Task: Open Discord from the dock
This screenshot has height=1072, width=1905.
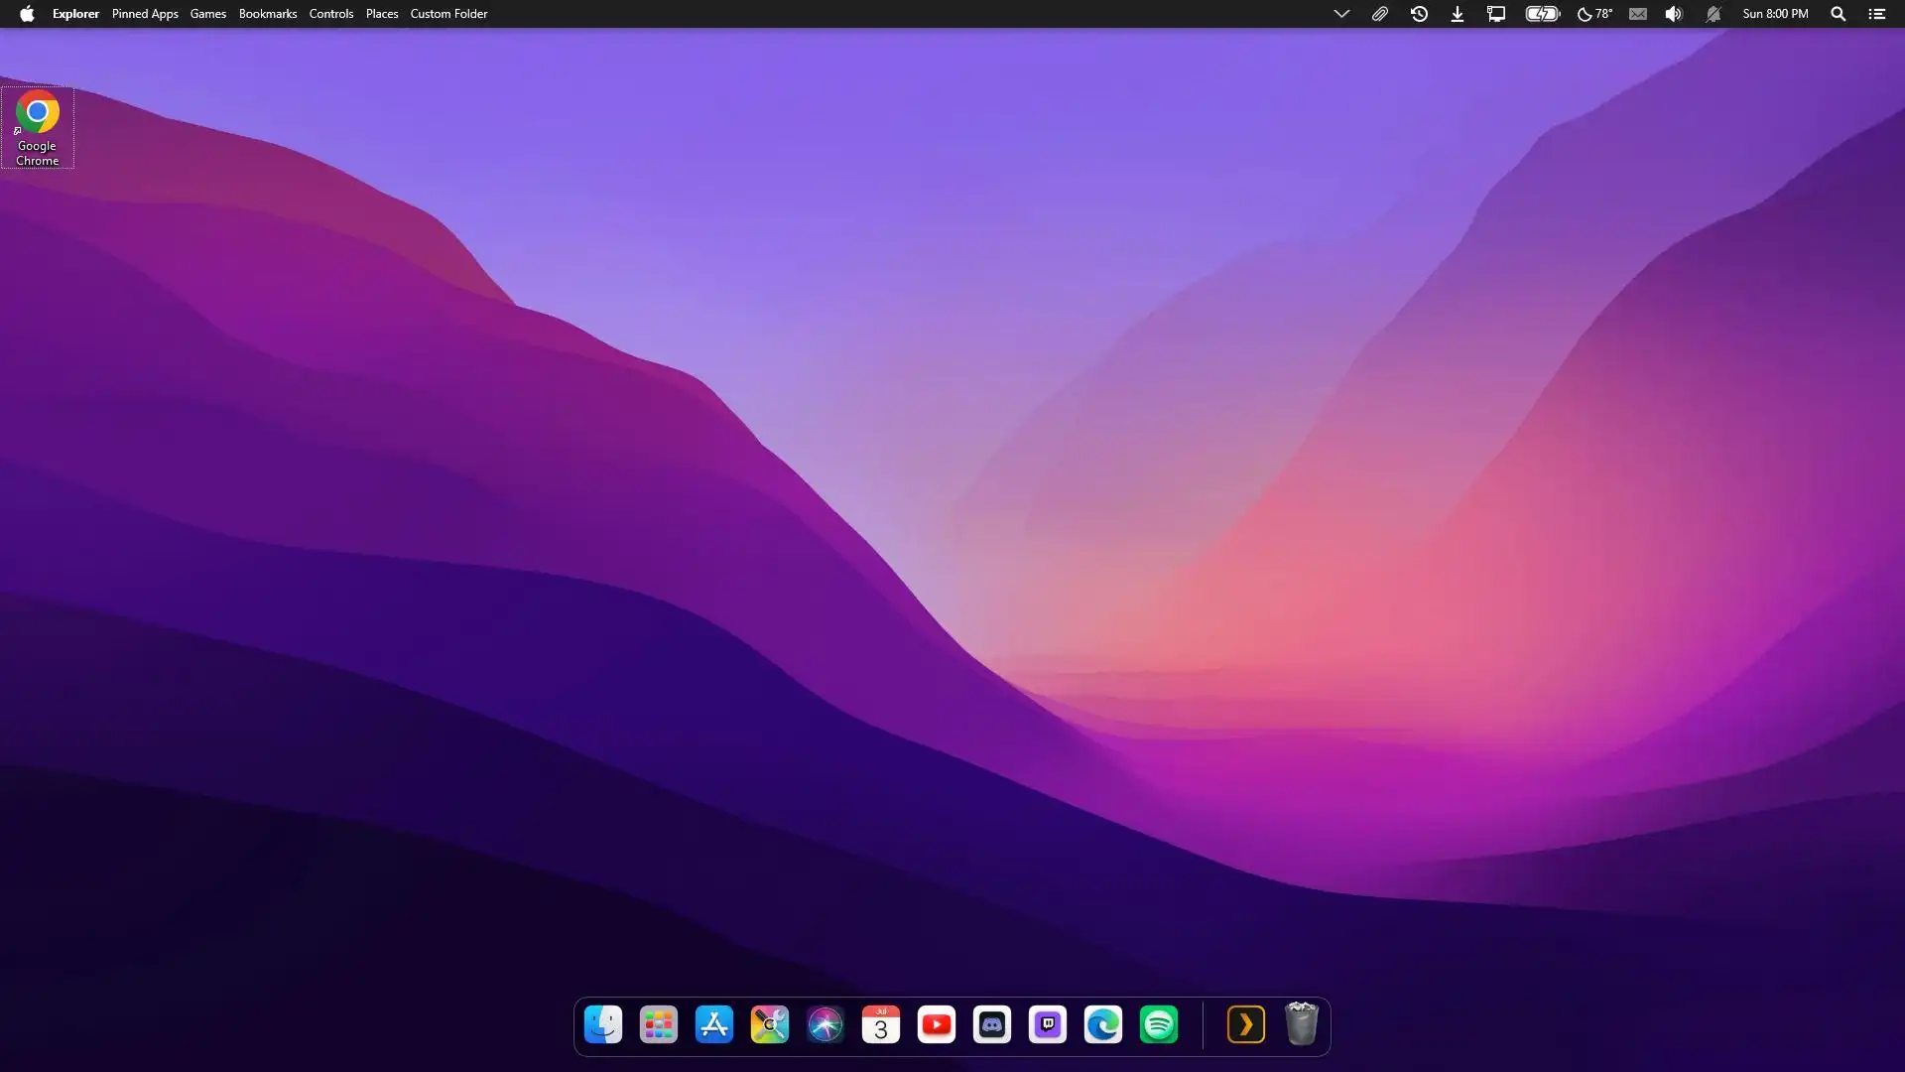Action: tap(992, 1024)
